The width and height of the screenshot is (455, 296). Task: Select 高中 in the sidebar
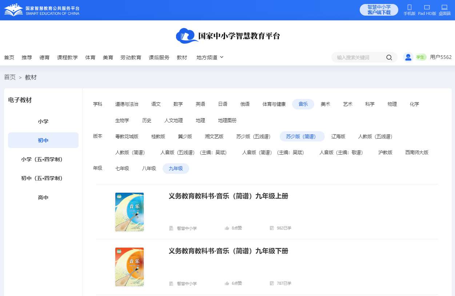click(43, 197)
